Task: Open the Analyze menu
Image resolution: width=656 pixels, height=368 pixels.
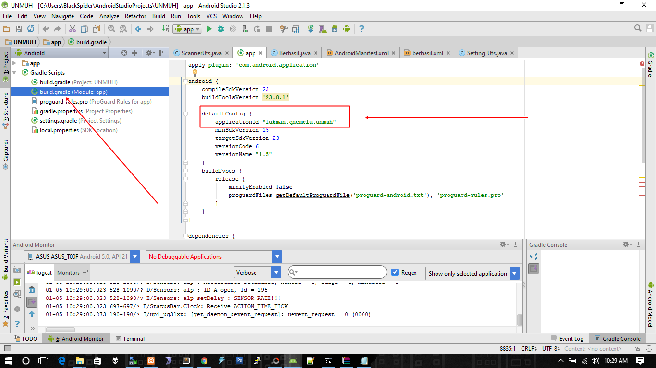Action: point(109,16)
